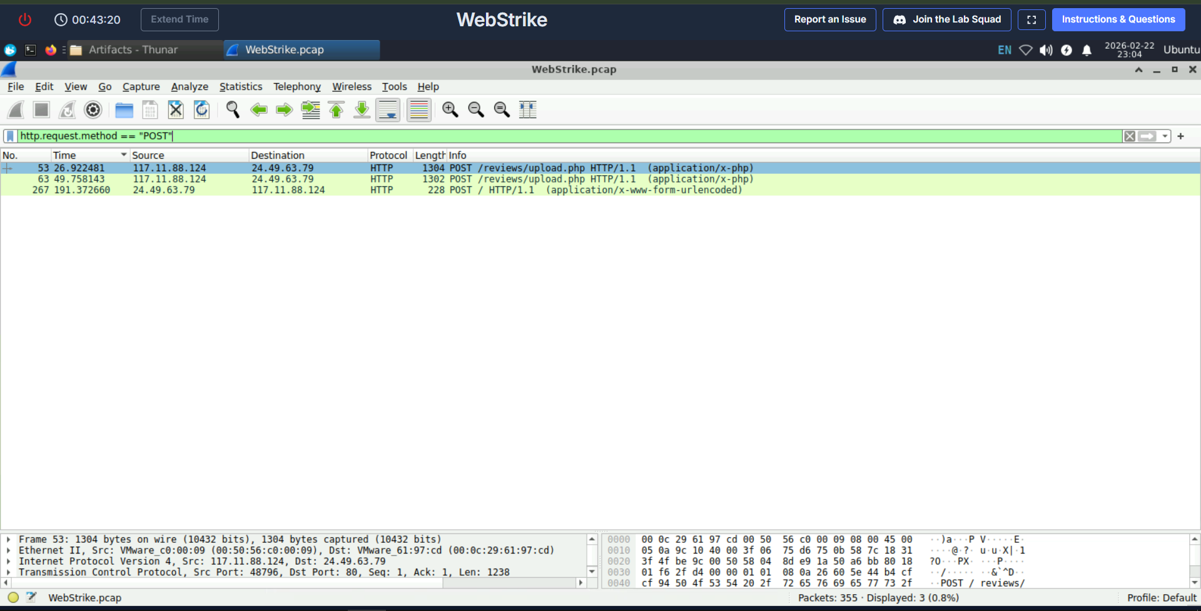The image size is (1201, 611).
Task: Go back in packet history arrow
Action: pyautogui.click(x=258, y=110)
